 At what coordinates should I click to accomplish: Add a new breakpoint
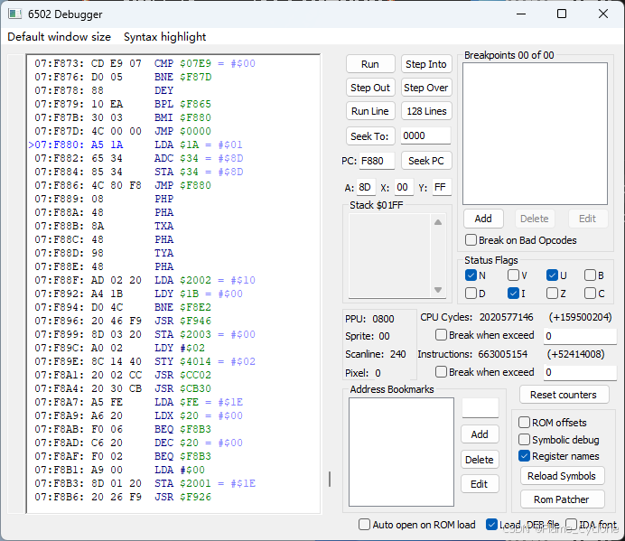pyautogui.click(x=483, y=219)
